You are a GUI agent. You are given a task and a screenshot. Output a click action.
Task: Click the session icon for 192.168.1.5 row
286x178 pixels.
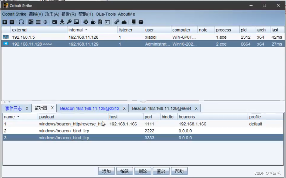pos(6,37)
